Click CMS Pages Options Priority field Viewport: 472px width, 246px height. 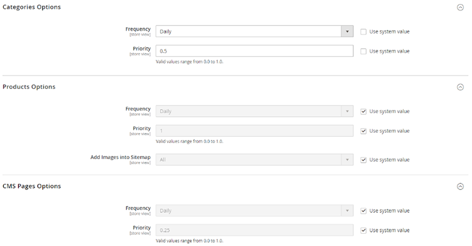[x=254, y=230]
